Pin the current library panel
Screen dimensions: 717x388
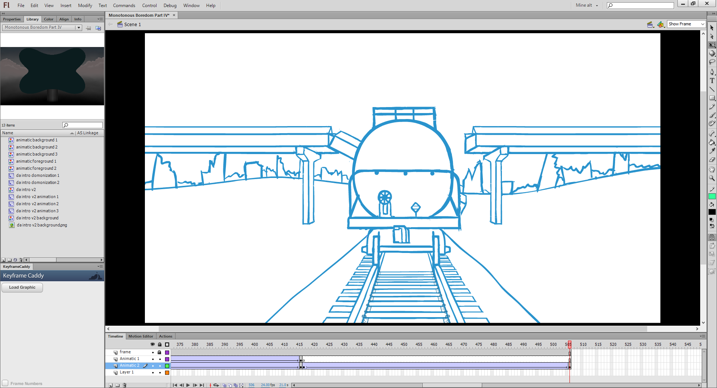[x=89, y=28]
